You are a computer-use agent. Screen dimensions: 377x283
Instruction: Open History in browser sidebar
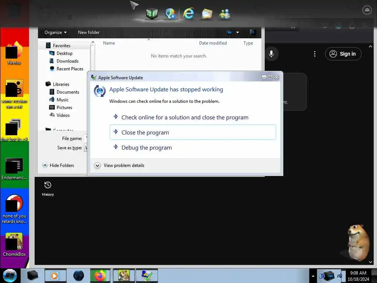48,189
